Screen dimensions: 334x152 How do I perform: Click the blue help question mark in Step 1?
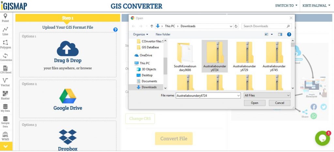click(115, 30)
